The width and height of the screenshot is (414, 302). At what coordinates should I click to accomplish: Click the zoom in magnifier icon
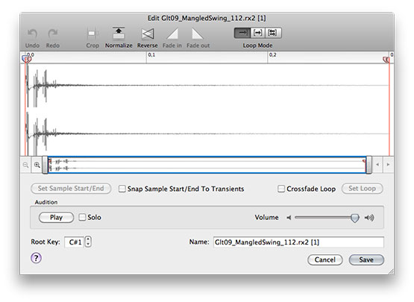(x=37, y=165)
